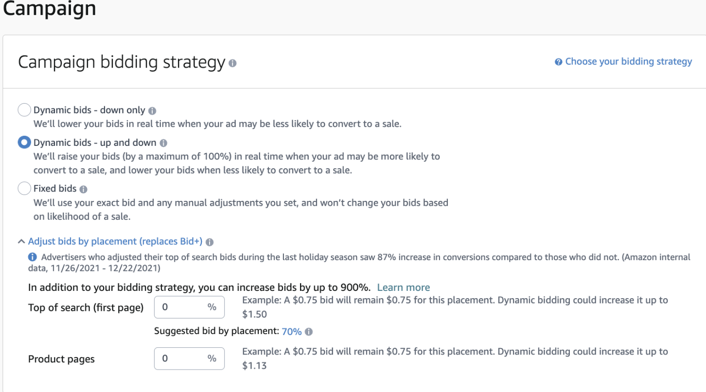
Task: Click info icon next to Dynamic bids - down only
Action: [x=152, y=111]
